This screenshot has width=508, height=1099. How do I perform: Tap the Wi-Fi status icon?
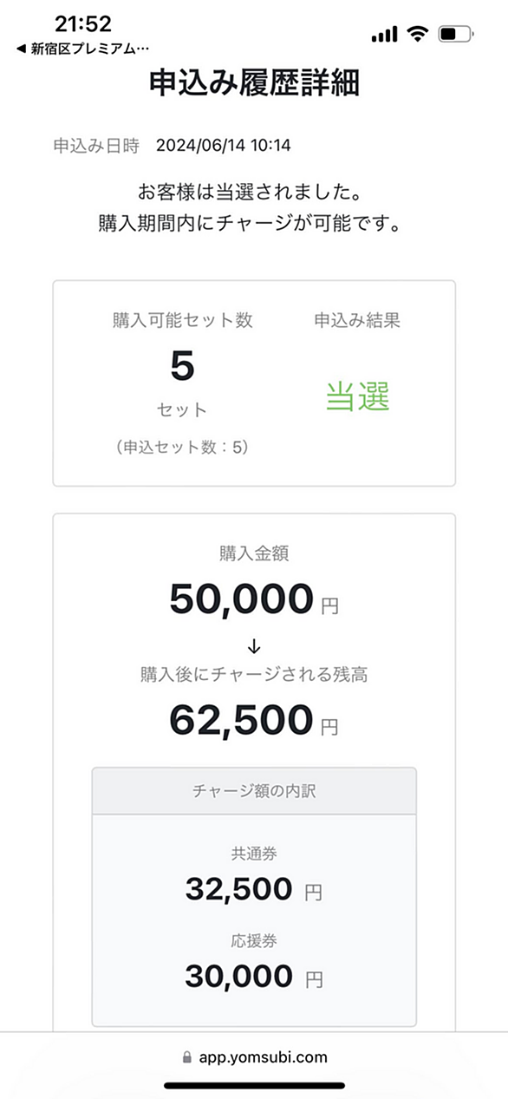click(x=418, y=34)
